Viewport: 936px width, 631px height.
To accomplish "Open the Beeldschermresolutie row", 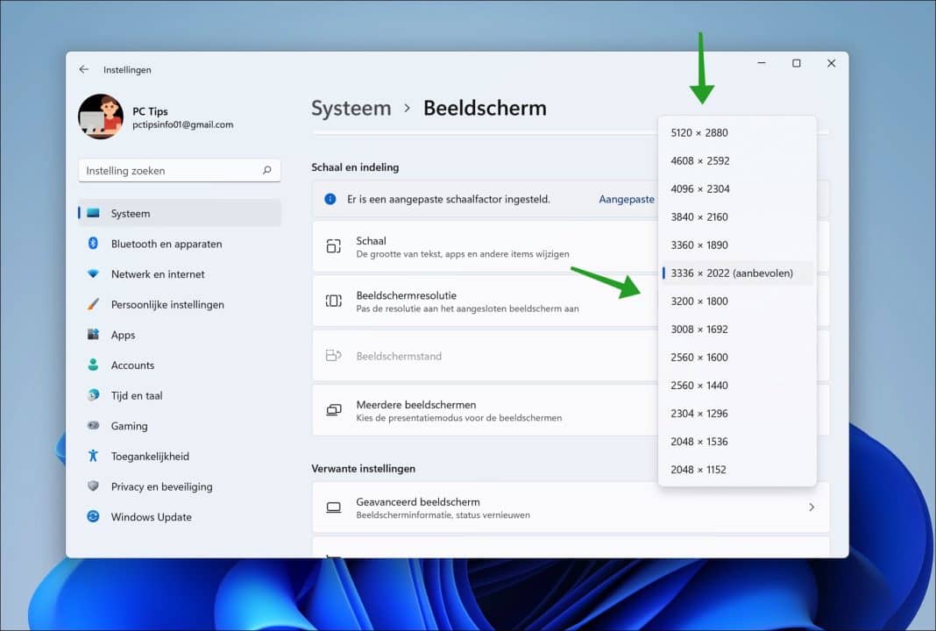I will click(x=484, y=301).
